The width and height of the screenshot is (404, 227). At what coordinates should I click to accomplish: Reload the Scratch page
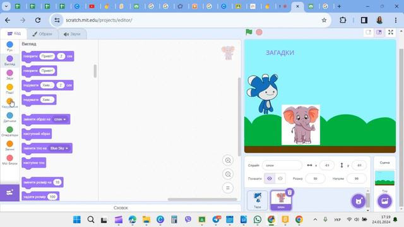(38, 20)
